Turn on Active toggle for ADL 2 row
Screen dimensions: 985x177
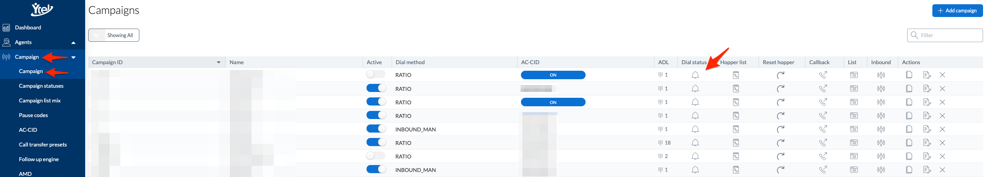(376, 156)
